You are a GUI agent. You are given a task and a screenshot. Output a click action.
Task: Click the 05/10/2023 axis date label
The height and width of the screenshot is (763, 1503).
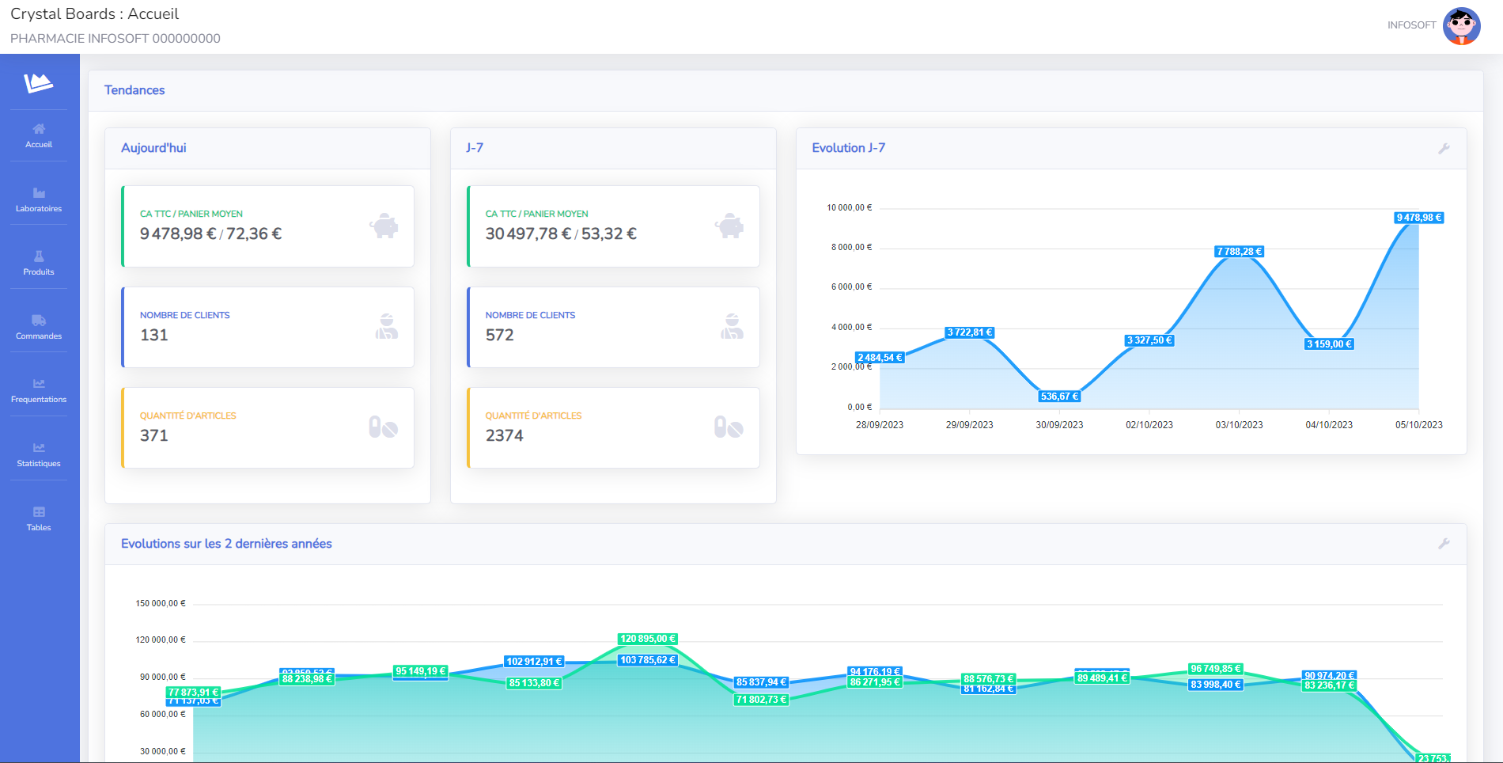1419,425
